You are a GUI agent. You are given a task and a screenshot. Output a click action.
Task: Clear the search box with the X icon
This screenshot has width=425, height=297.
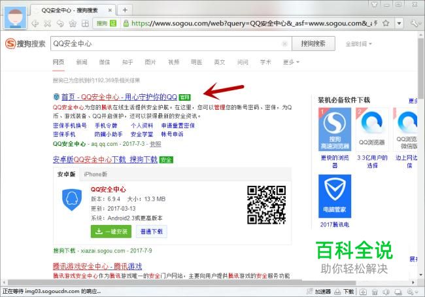point(284,44)
